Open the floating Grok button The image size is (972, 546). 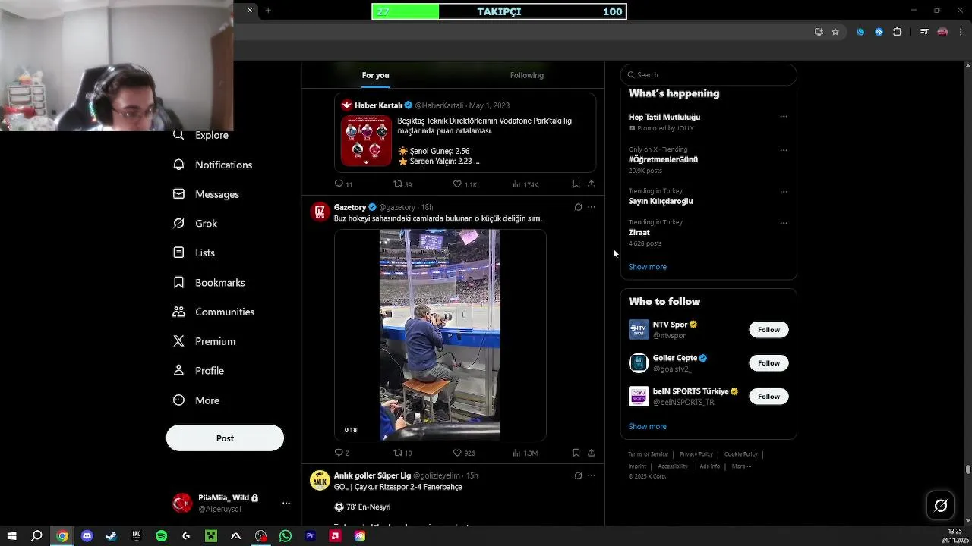pyautogui.click(x=940, y=506)
